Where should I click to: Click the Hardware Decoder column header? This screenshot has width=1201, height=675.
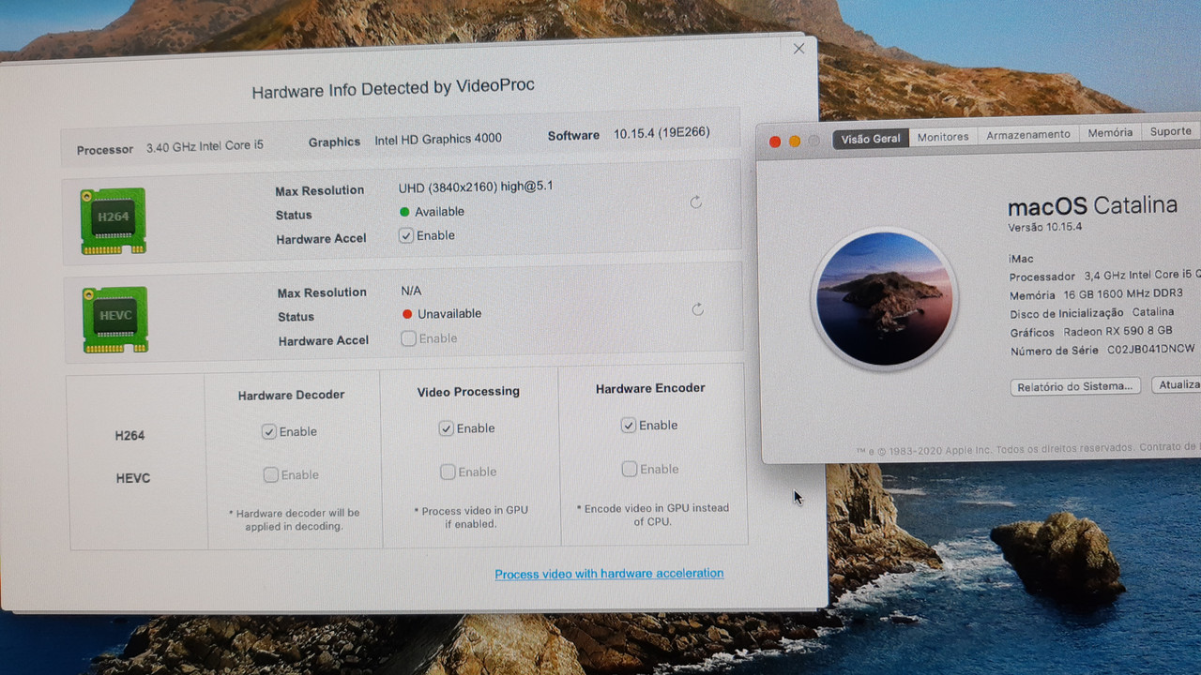[x=291, y=395]
